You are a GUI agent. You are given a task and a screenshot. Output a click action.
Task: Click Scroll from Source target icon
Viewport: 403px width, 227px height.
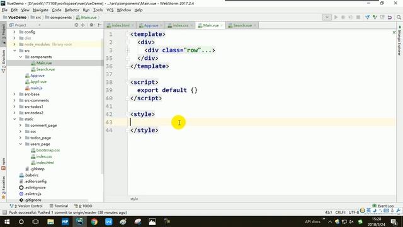(x=76, y=25)
